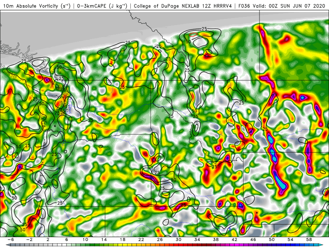The height and width of the screenshot is (247, 329).
Task: Click the "Valid: 00Z SUN JUN 07 2020" text
Action: (x=290, y=6)
